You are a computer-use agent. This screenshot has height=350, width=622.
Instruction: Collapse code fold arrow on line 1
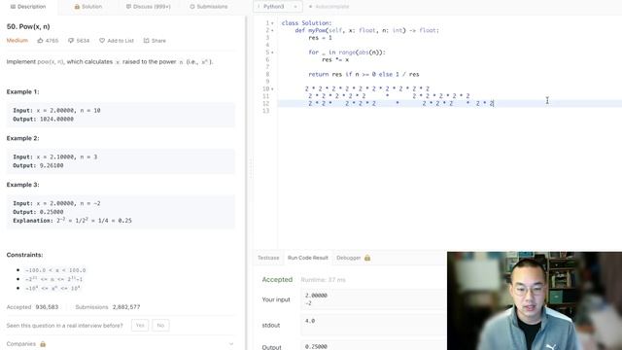coord(272,23)
